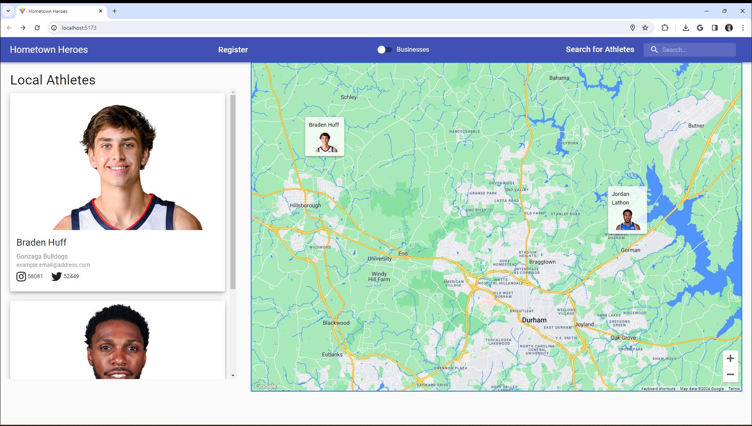Select Jordan Lathon map marker
Image resolution: width=752 pixels, height=426 pixels.
pyautogui.click(x=627, y=210)
